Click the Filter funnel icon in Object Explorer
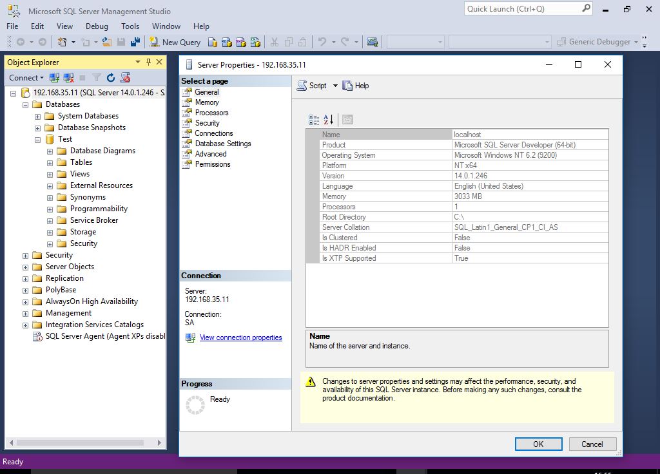This screenshot has width=660, height=474. (x=97, y=78)
